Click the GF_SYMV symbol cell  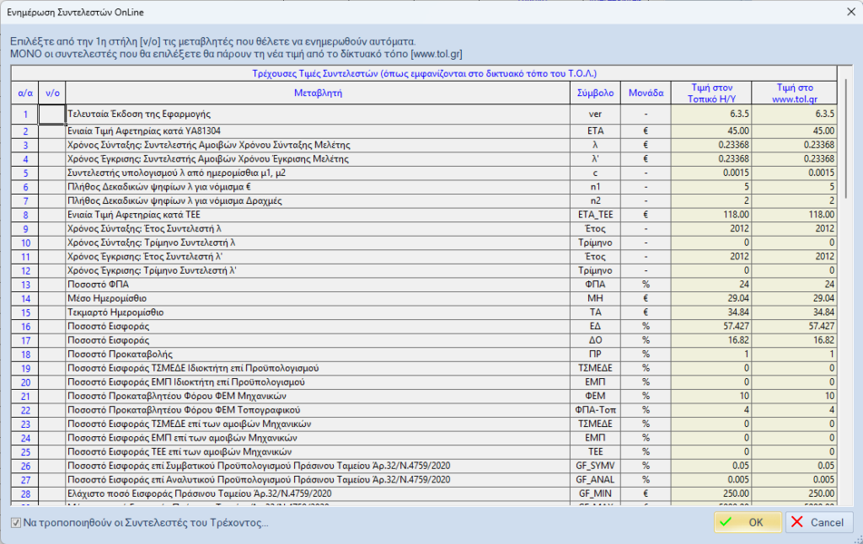click(x=596, y=466)
